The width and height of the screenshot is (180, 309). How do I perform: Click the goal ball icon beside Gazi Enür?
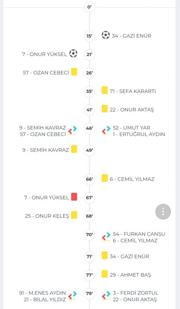(x=106, y=35)
